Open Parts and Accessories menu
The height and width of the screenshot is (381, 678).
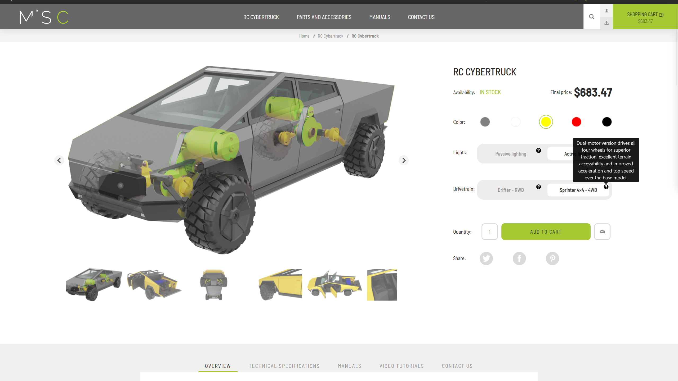324,17
